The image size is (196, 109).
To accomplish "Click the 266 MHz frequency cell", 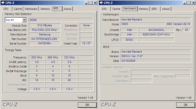I will click(x=53, y=57).
